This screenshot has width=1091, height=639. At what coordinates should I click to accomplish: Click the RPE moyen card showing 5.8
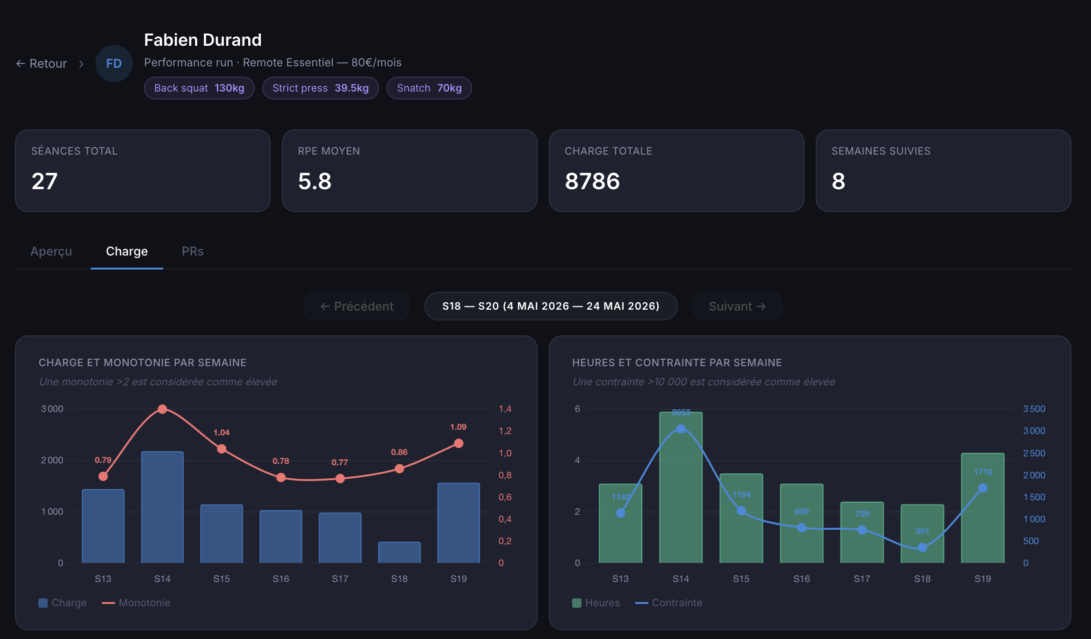409,170
